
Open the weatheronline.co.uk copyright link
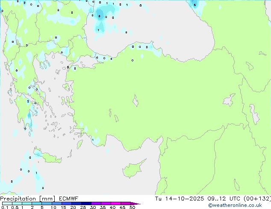(235, 205)
